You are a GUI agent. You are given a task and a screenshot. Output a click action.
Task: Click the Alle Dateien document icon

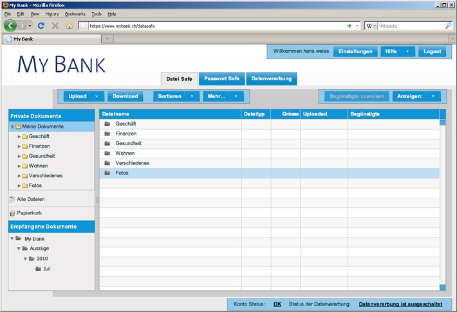click(x=12, y=199)
